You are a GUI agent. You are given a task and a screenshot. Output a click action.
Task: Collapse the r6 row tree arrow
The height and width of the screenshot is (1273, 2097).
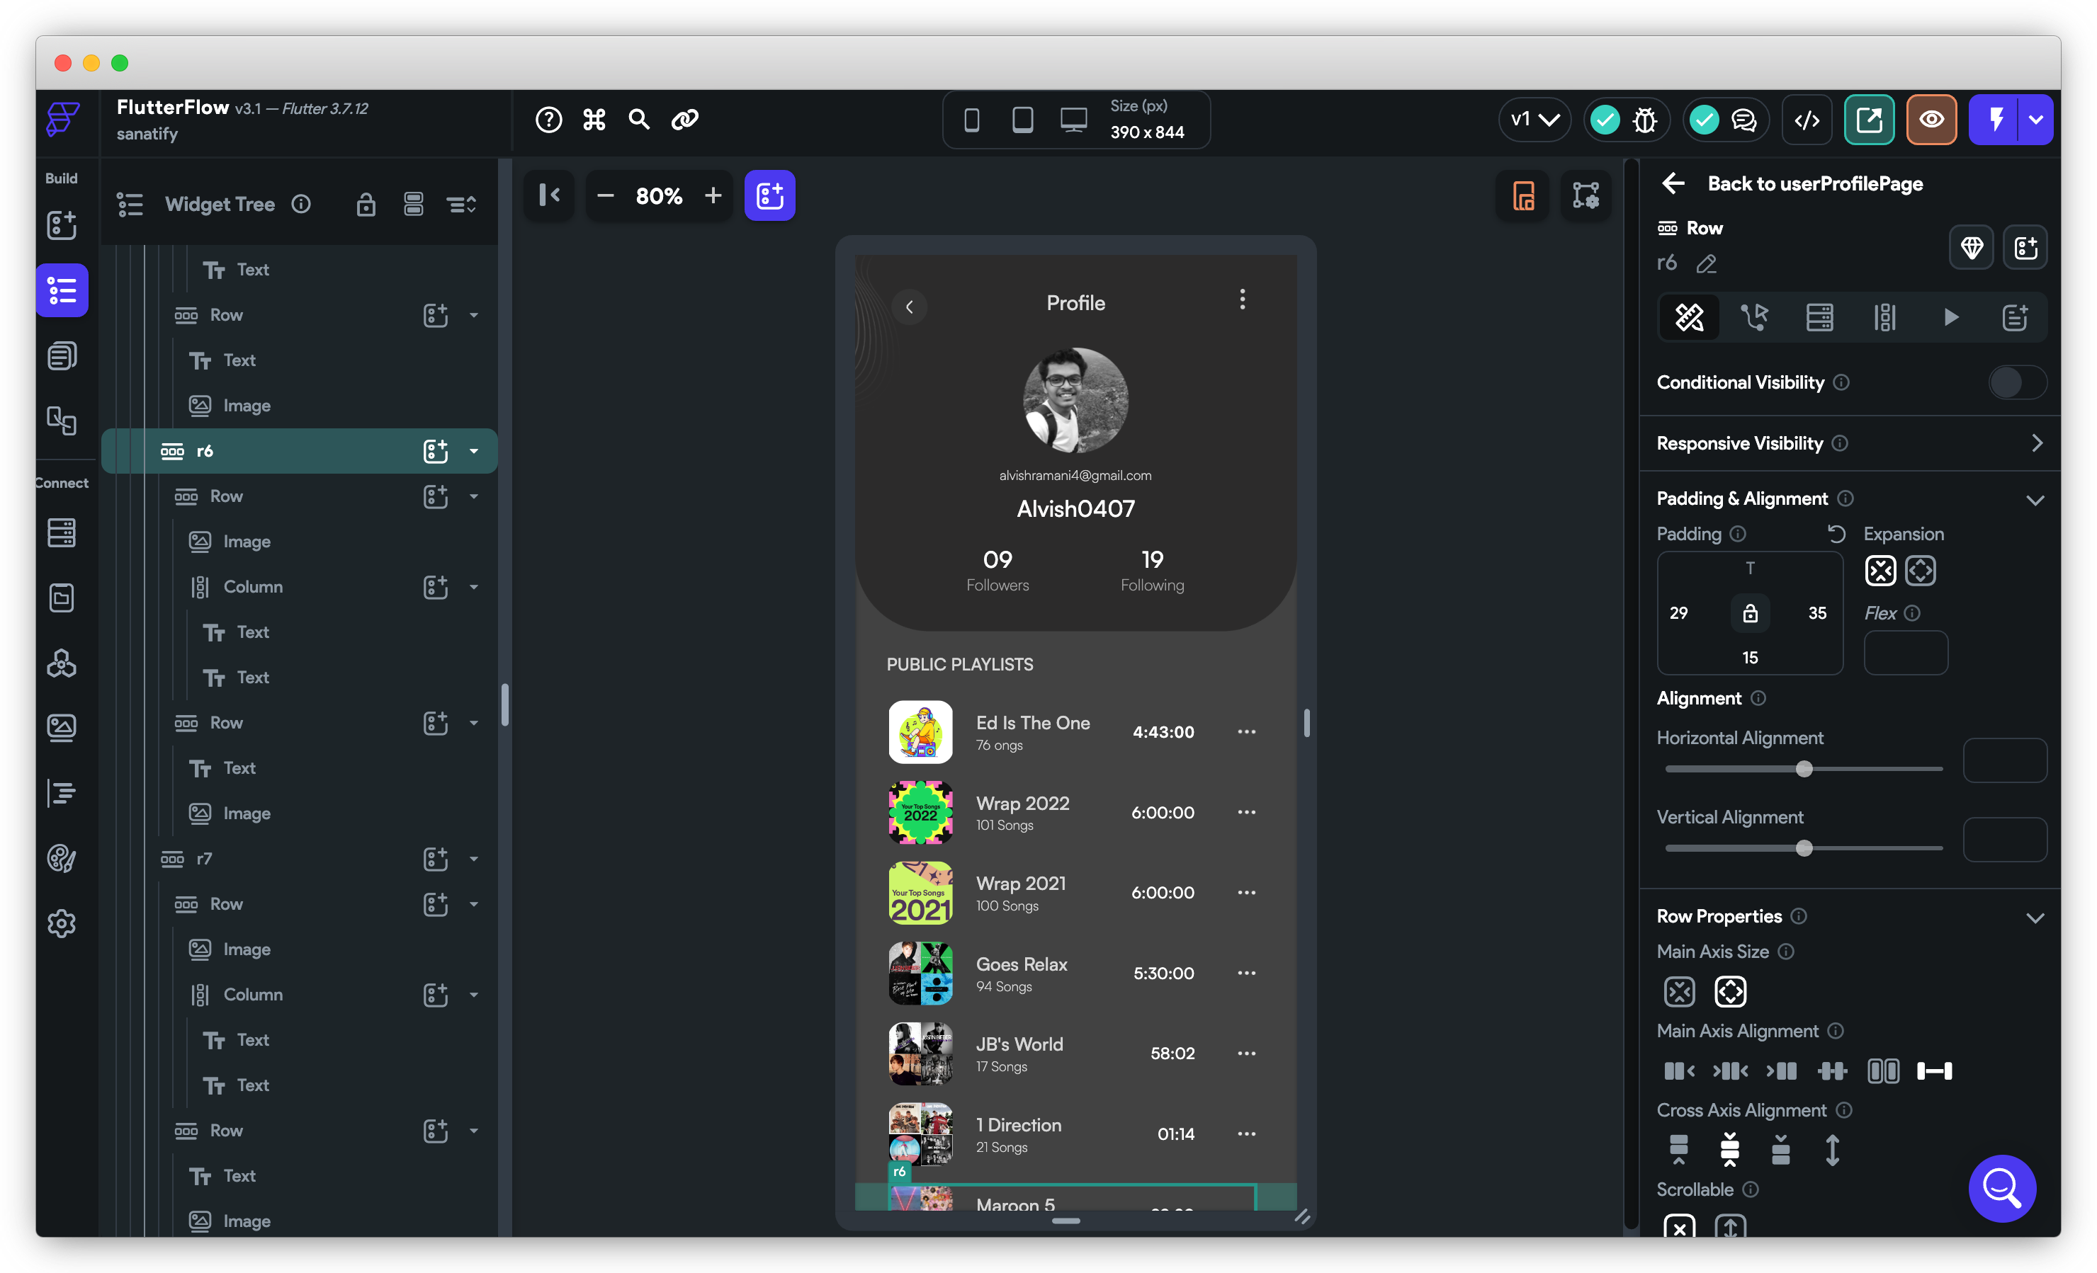click(x=473, y=451)
